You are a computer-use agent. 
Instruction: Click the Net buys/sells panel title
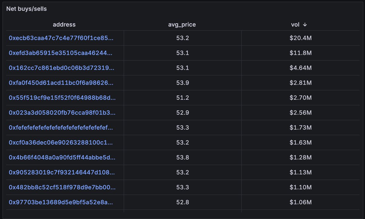click(x=26, y=9)
